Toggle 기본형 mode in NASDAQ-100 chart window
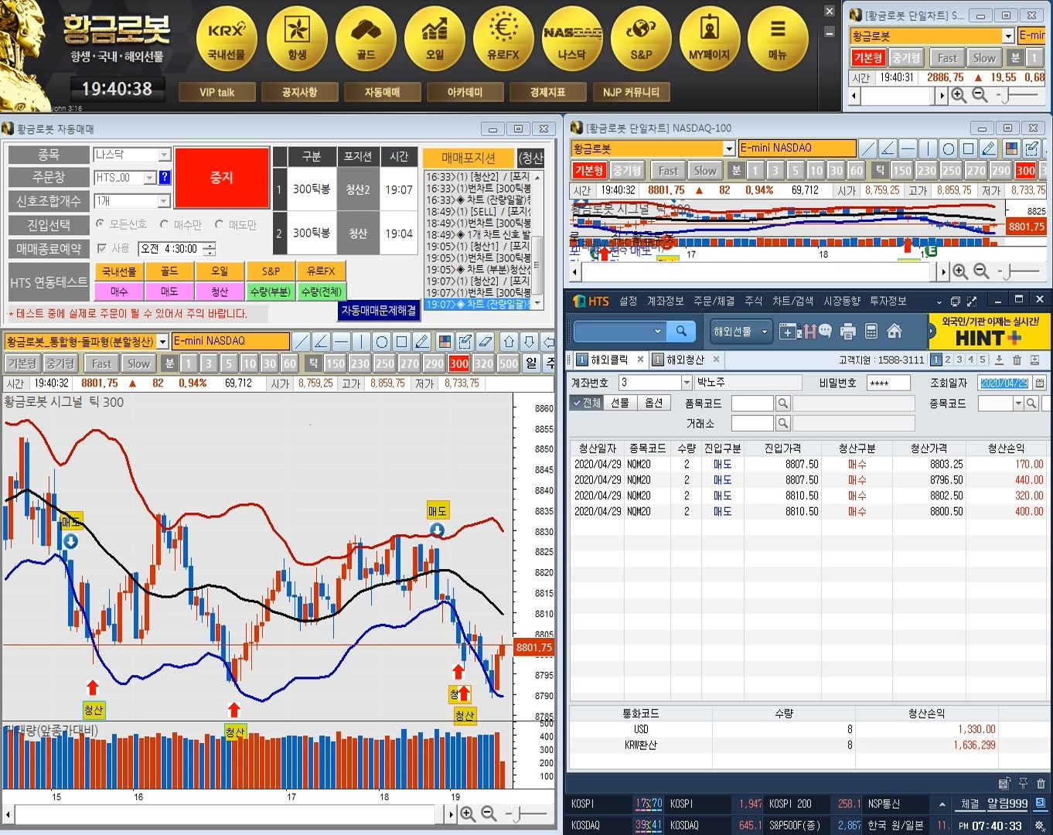The height and width of the screenshot is (835, 1053). pyautogui.click(x=589, y=171)
